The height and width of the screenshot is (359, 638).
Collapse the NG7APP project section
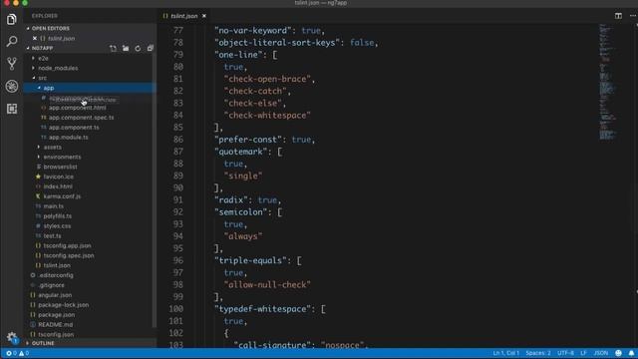[x=42, y=48]
